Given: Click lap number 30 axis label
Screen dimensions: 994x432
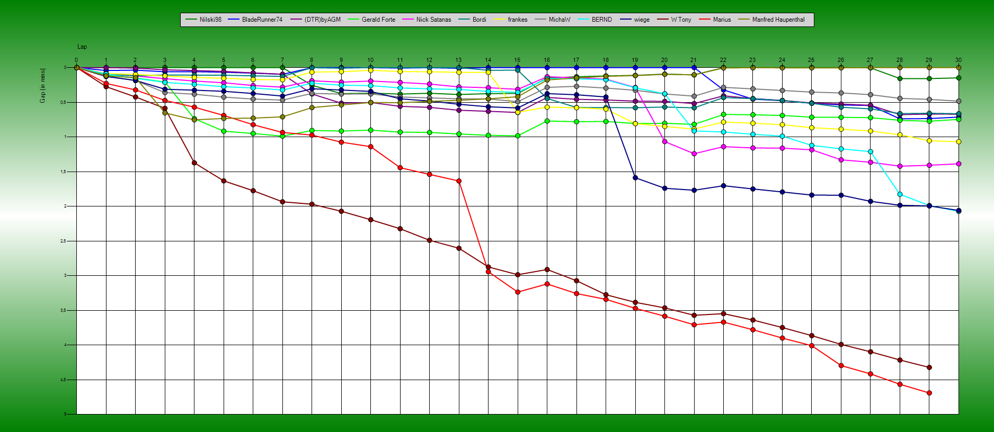Looking at the screenshot, I should (958, 60).
